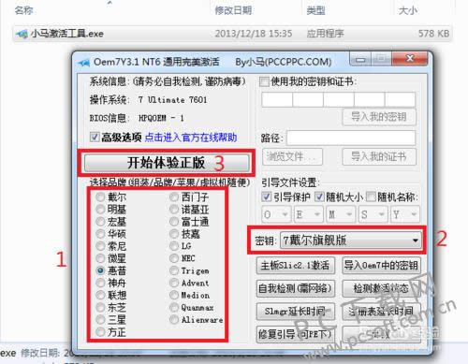Click the 修复引导(可PE下) button

click(296, 334)
